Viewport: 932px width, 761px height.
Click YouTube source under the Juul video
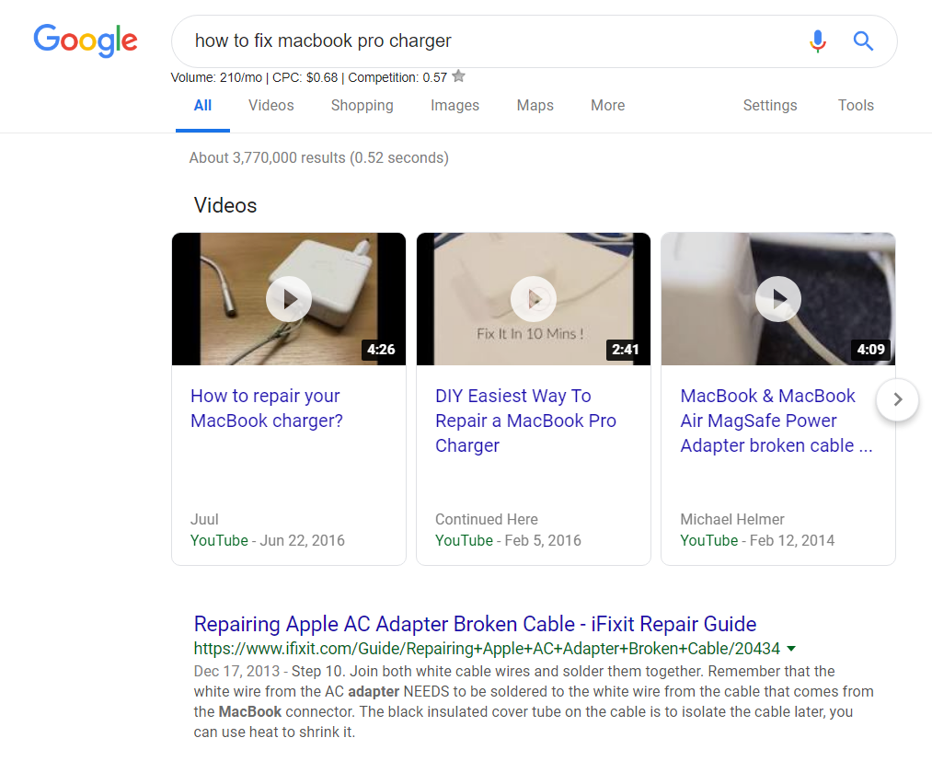pyautogui.click(x=219, y=540)
